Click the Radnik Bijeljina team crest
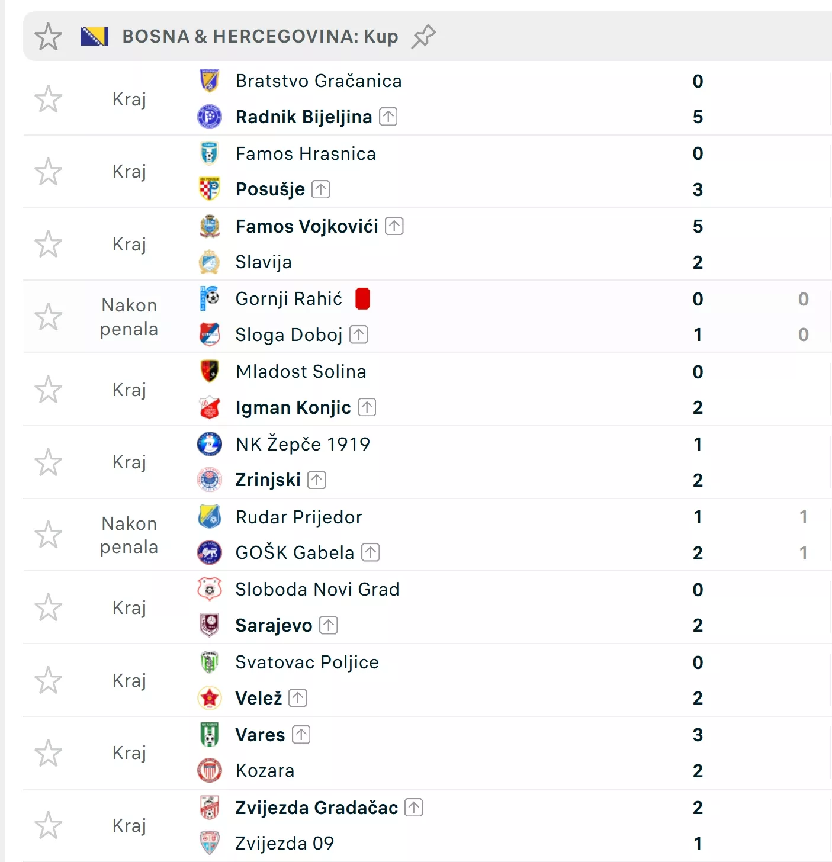Image resolution: width=832 pixels, height=862 pixels. click(x=209, y=117)
